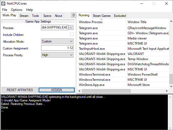Click the horizontal scroll left arrow

click(x=79, y=91)
